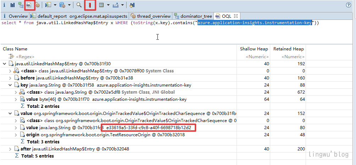The height and width of the screenshot is (165, 356).
Task: Expand the after LinkedHashMap$Entry row
Action: coord(10,149)
